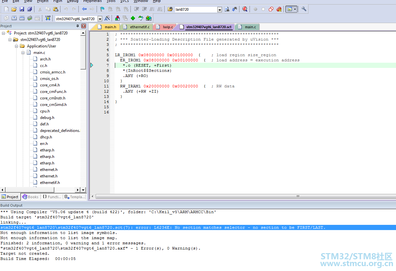Collapse the Application/User folder
This screenshot has height=271, width=396.
(17, 46)
